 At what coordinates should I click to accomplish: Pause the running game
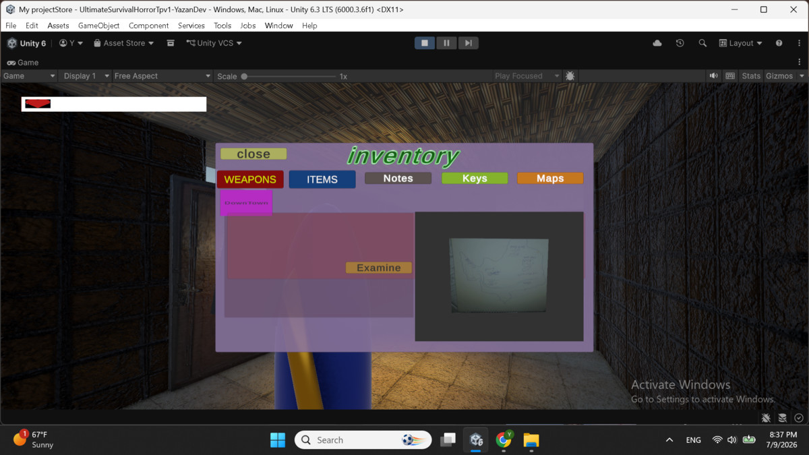[x=446, y=43]
